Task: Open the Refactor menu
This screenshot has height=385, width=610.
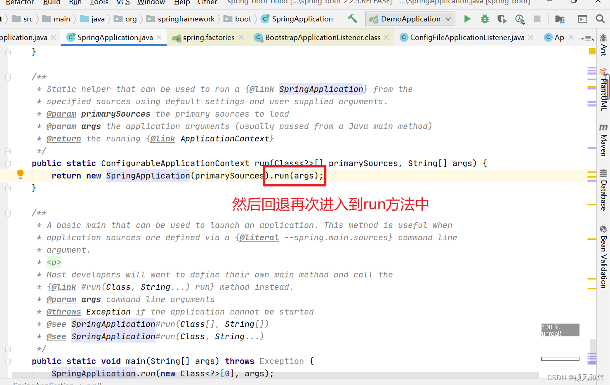Action: (x=20, y=2)
